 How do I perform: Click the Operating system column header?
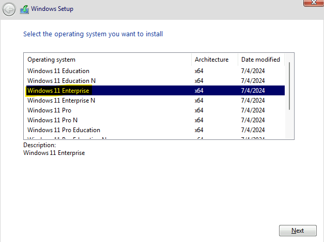107,60
